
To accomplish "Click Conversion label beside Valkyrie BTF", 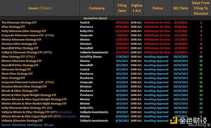I will (65, 112).
